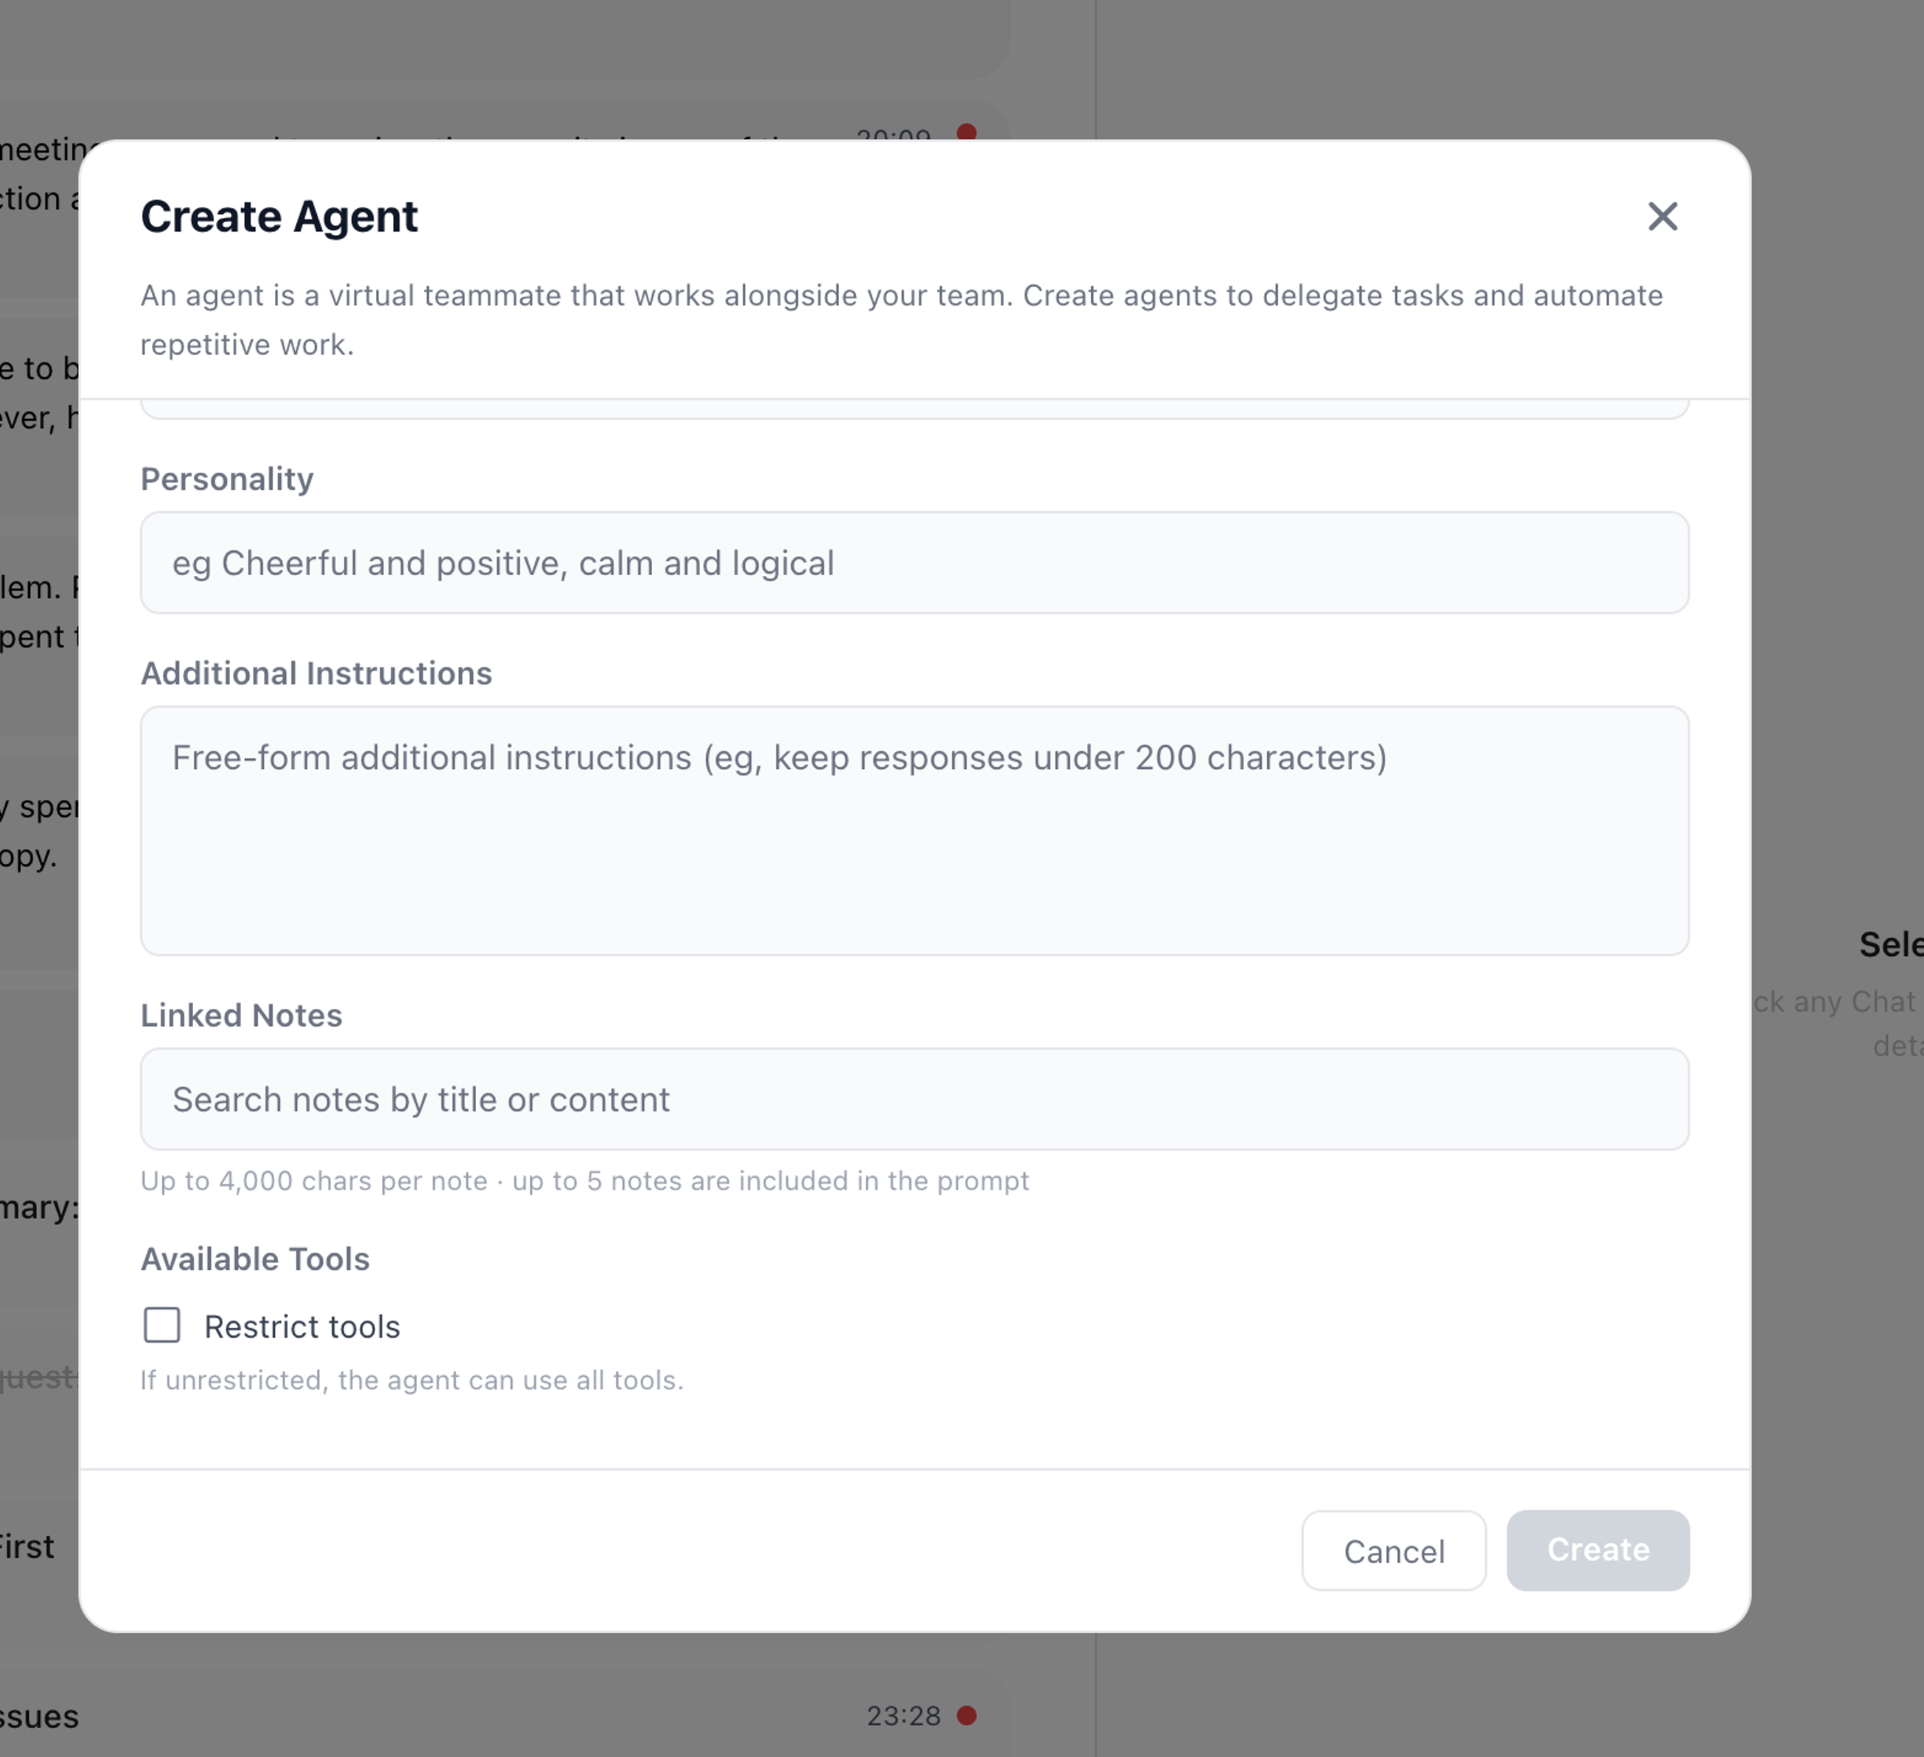This screenshot has height=1757, width=1924.
Task: Click the Linked Notes search field
Action: (915, 1099)
